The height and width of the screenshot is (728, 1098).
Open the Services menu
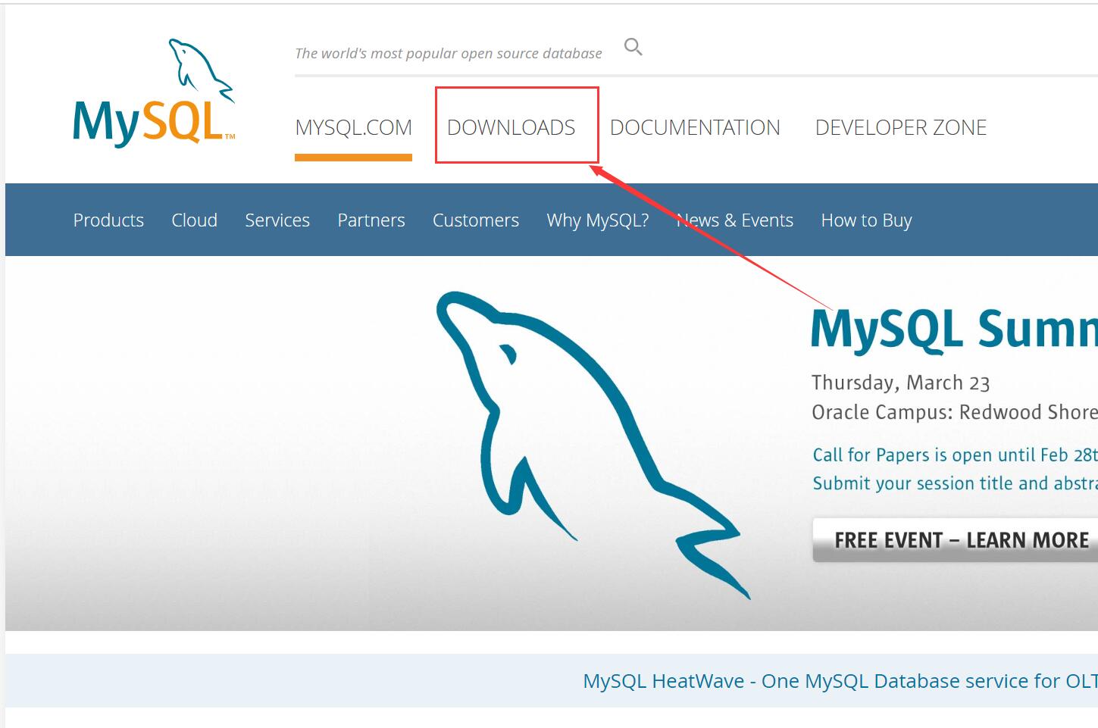tap(277, 220)
